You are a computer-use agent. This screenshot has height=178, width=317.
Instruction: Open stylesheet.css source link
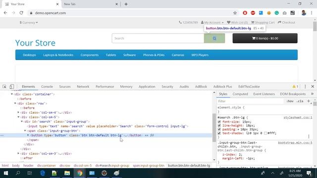coord(298,118)
